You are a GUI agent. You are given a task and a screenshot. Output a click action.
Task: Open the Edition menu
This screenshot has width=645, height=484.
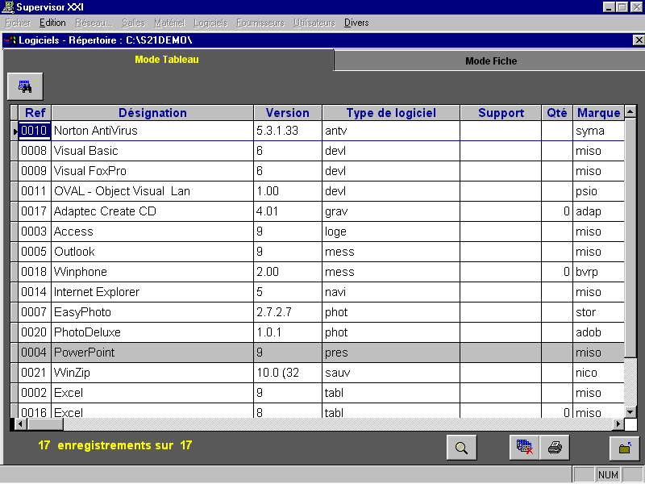point(52,23)
